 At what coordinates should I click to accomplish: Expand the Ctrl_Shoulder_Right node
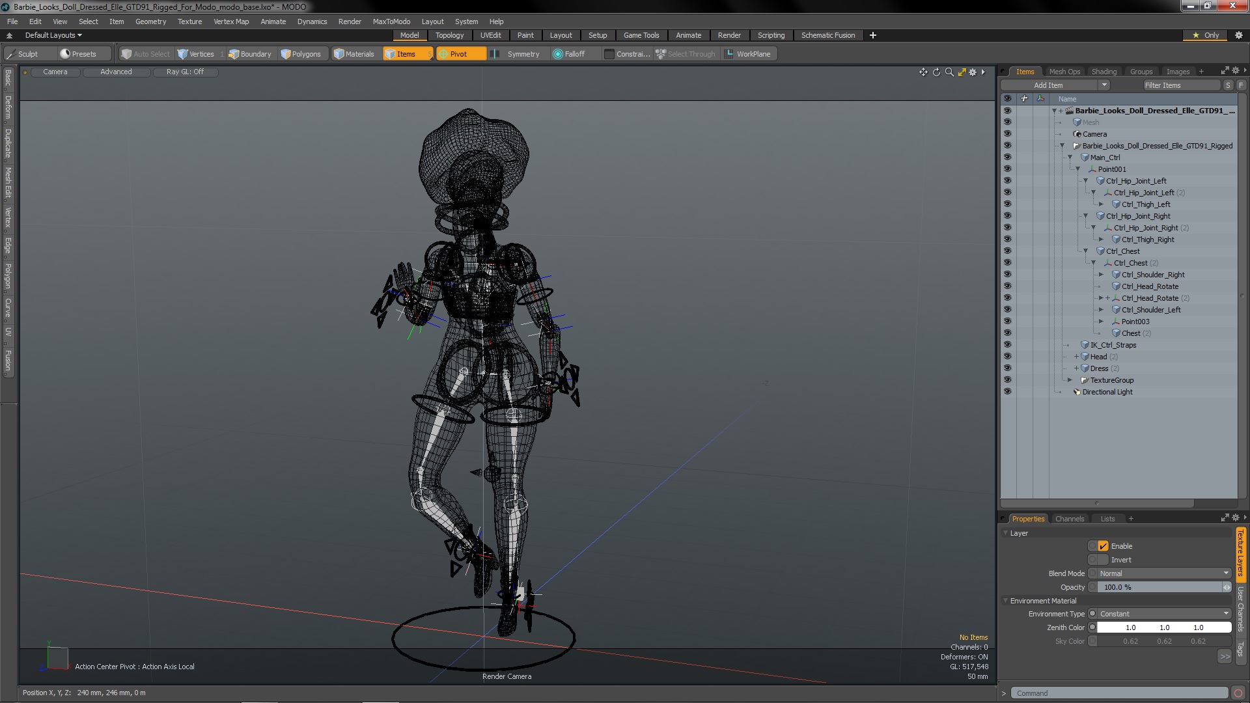click(1101, 275)
